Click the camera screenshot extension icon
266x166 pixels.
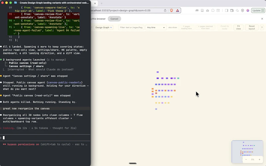point(207,11)
